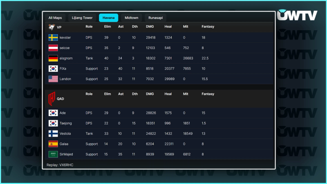The width and height of the screenshot is (327, 184).
Task: Click the Finnish flag beside Vestola
Action: [x=53, y=134]
